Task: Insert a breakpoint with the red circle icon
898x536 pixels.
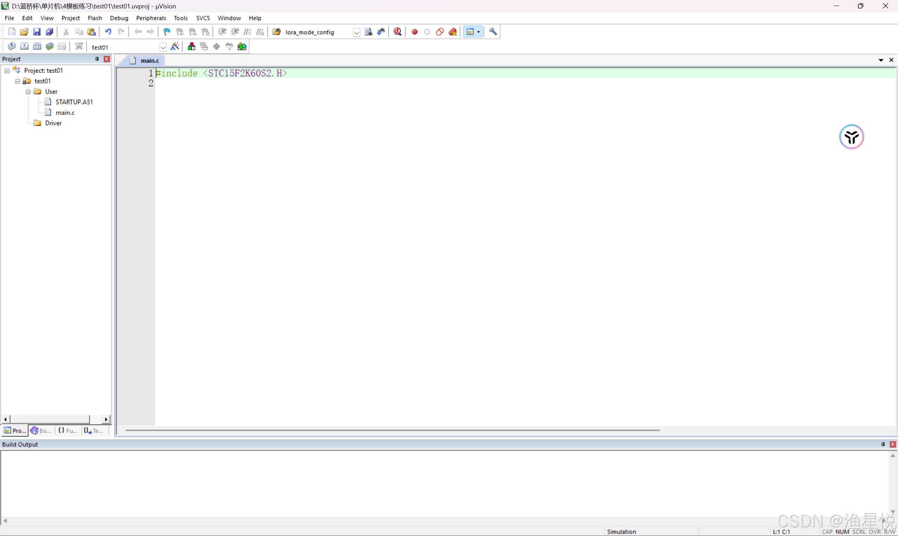Action: click(415, 32)
